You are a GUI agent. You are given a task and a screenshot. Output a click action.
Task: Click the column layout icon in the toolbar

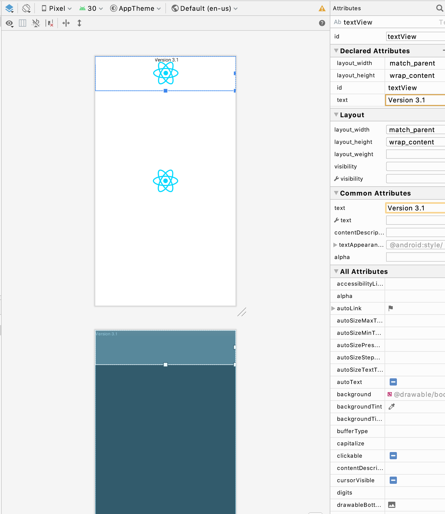tap(22, 23)
